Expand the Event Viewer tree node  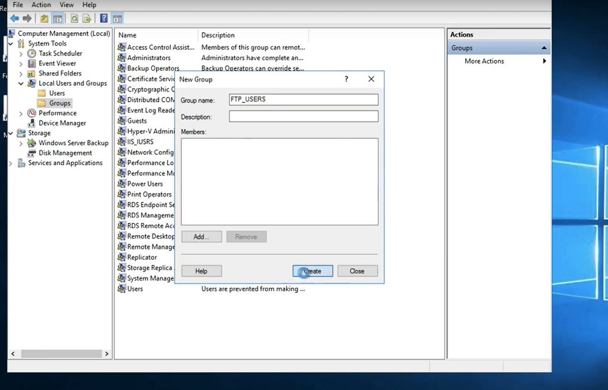point(21,64)
